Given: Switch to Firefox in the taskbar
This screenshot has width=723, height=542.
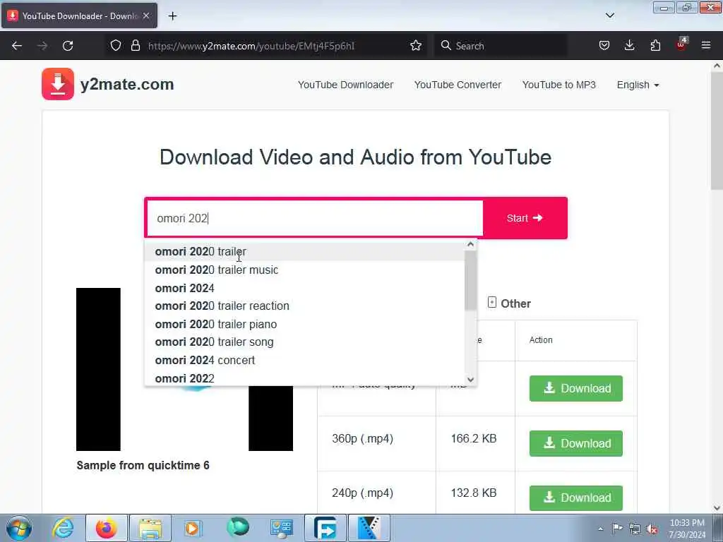Looking at the screenshot, I should [x=107, y=528].
